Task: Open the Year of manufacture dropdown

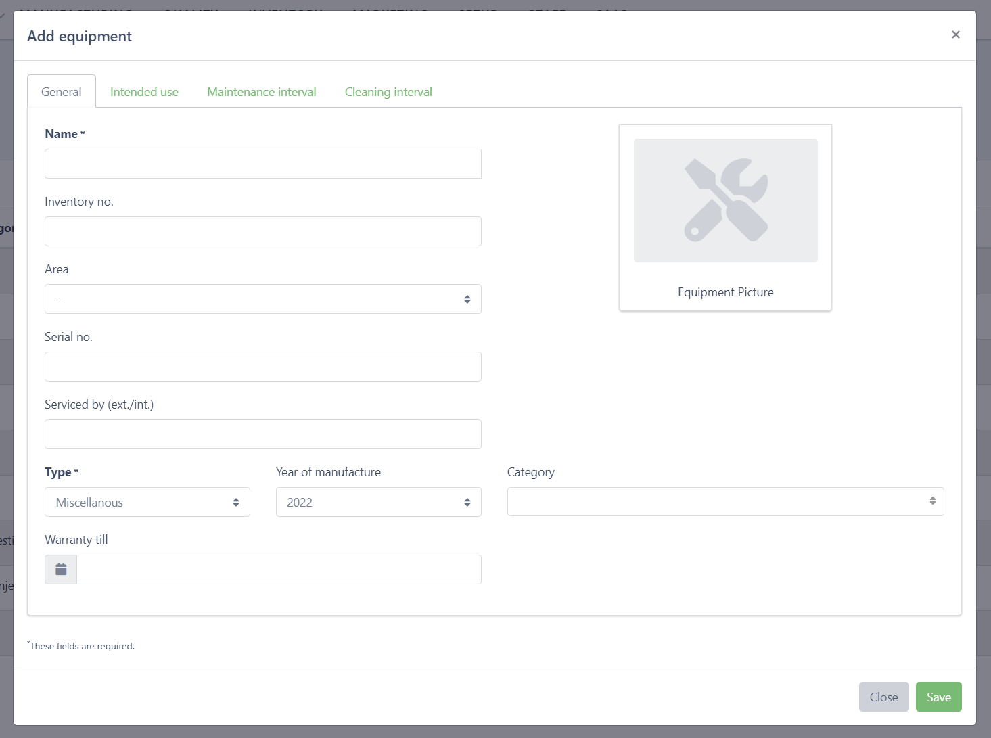Action: click(x=378, y=502)
